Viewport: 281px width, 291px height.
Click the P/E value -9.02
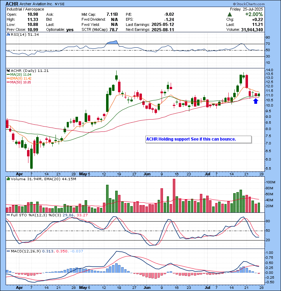point(169,14)
